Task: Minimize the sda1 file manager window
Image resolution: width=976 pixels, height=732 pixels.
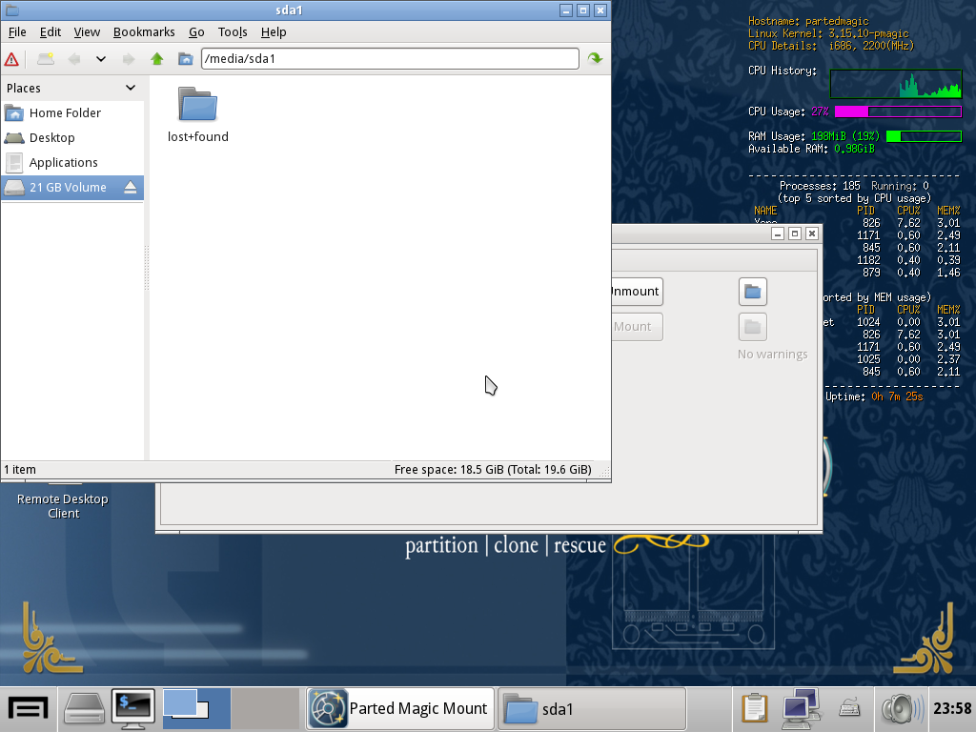Action: pyautogui.click(x=566, y=10)
